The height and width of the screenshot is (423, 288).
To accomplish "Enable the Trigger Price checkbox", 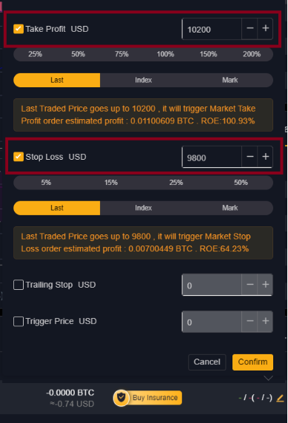I will pyautogui.click(x=19, y=321).
